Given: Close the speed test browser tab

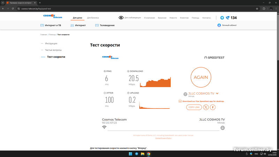Looking at the screenshot, I should click(35, 3).
